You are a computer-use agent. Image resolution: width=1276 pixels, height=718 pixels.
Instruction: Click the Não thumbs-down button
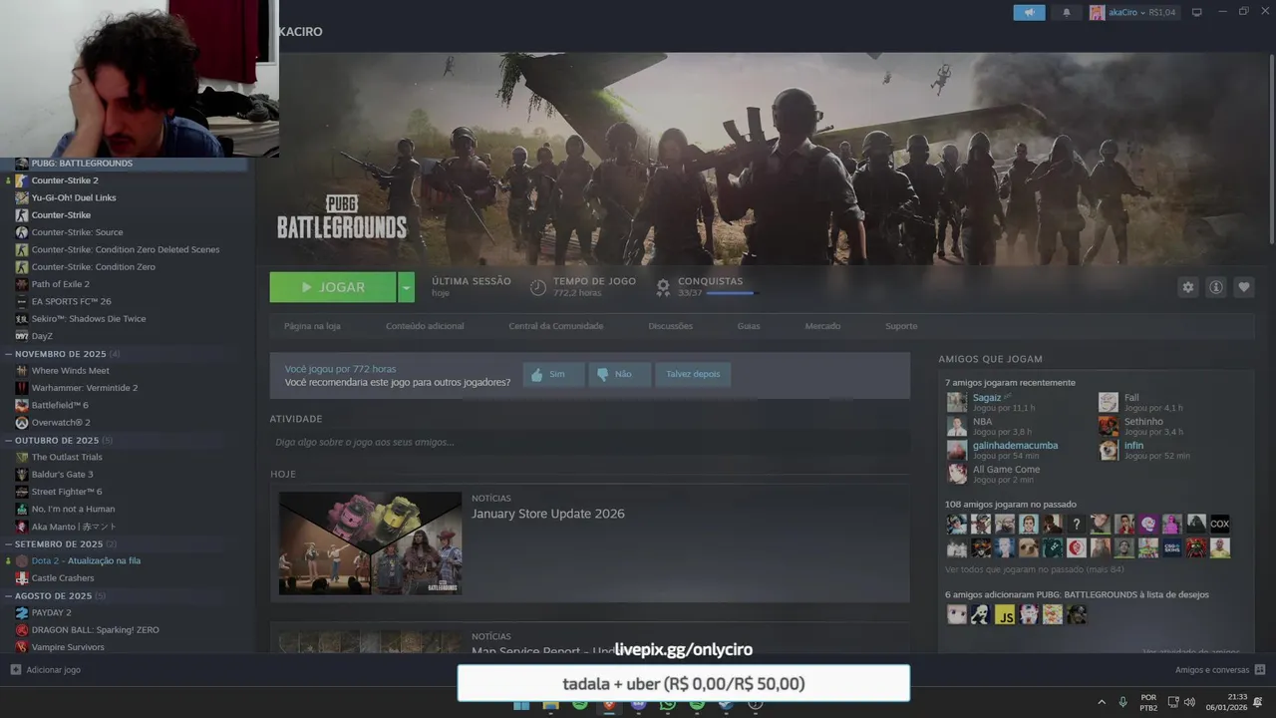coord(619,375)
